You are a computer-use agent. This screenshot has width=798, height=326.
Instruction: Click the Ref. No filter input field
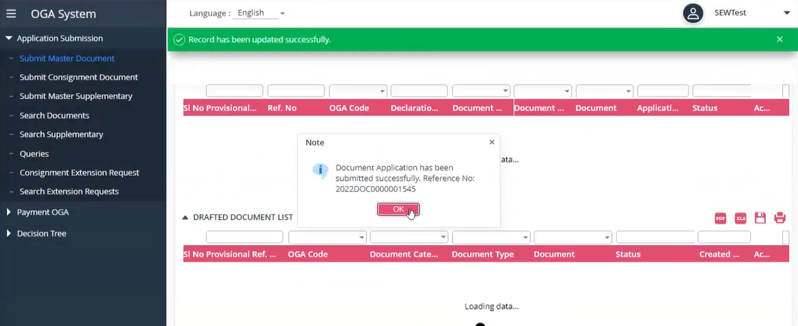[x=296, y=91]
